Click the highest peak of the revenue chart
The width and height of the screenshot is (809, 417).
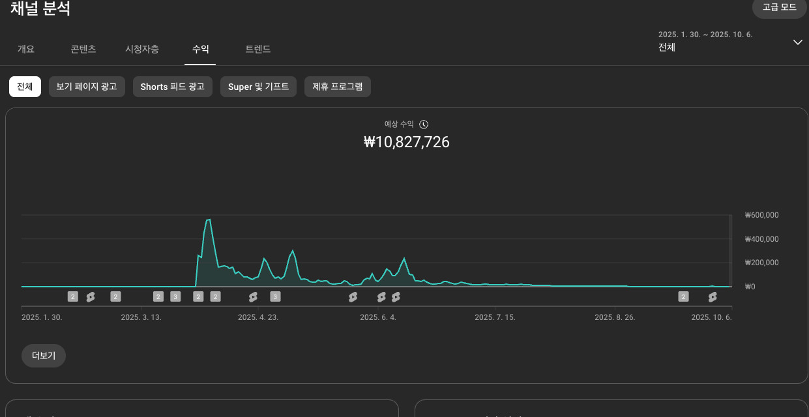coord(209,220)
